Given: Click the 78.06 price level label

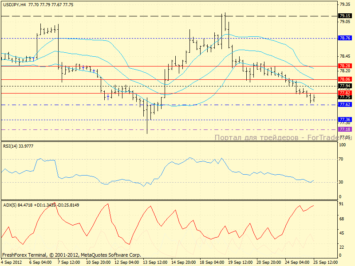Looking at the screenshot, I should 345,79.
